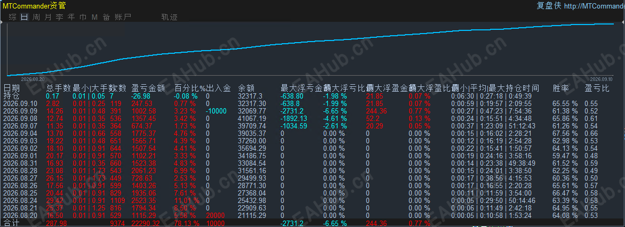Click the 百分比% column header
This screenshot has height=227, width=625.
click(190, 88)
